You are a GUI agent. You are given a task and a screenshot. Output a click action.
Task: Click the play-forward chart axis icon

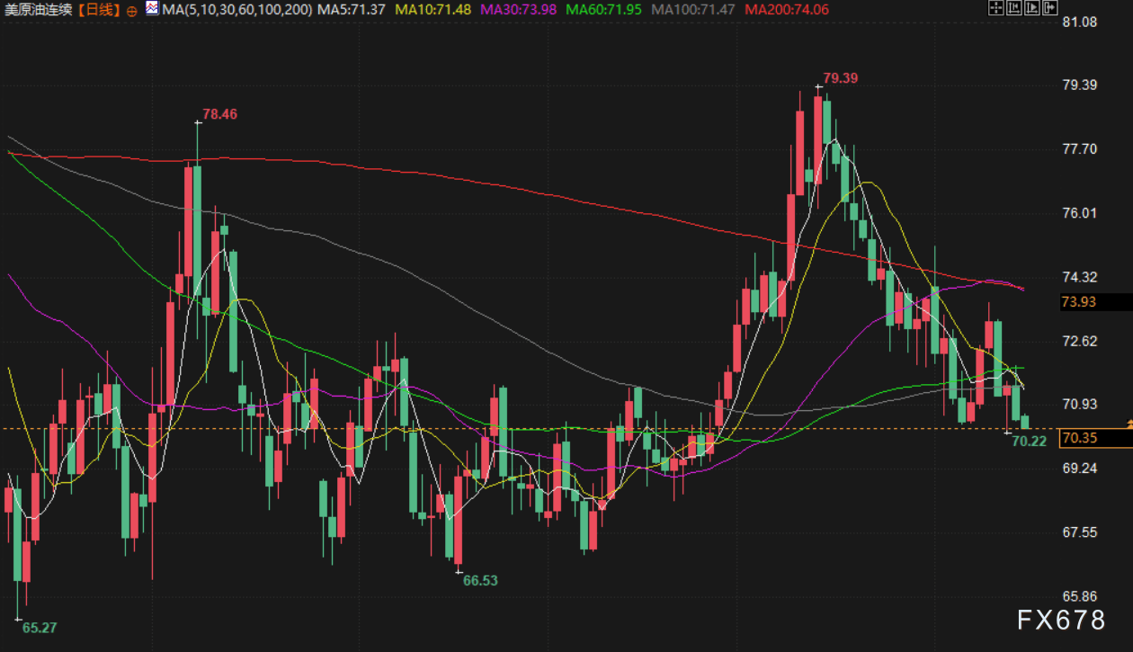(x=1030, y=10)
